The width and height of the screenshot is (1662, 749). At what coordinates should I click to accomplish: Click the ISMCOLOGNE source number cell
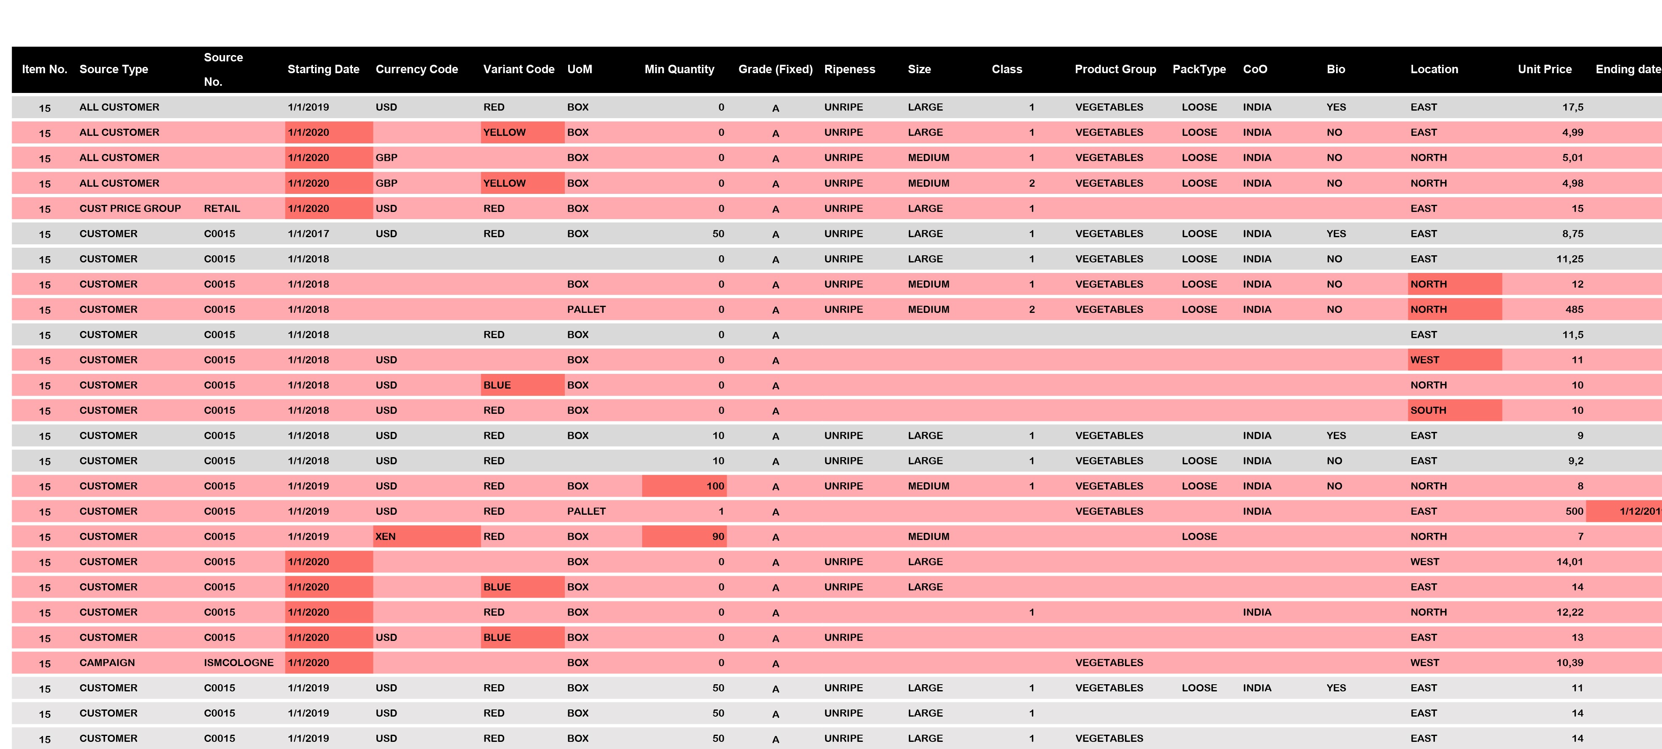(239, 662)
